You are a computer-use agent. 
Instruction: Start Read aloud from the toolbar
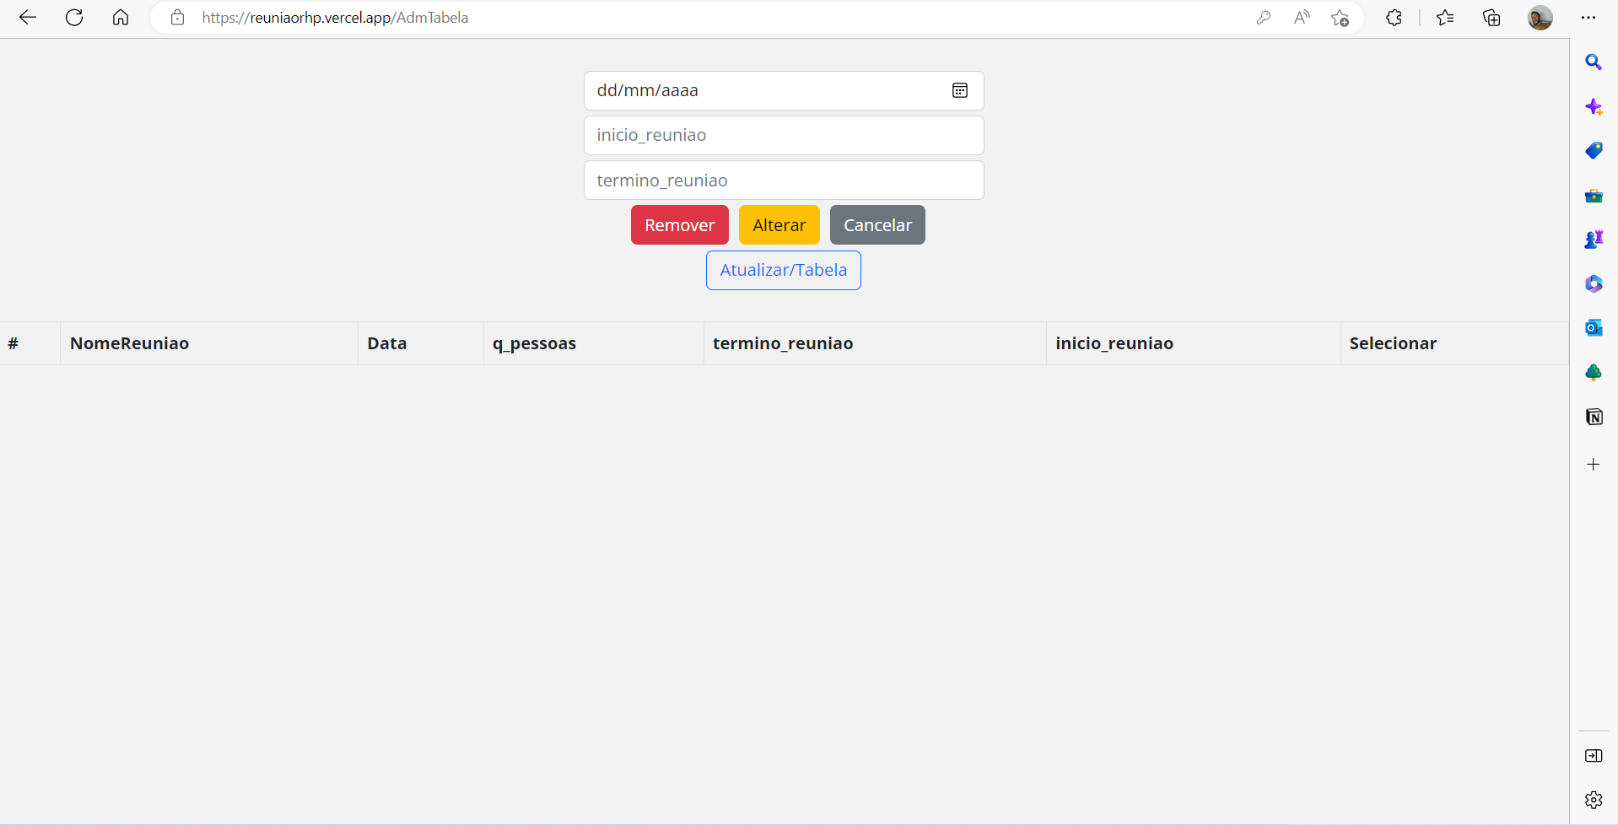1302,17
